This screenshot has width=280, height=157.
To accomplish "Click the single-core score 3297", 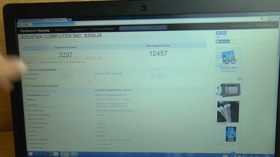I will (x=66, y=55).
